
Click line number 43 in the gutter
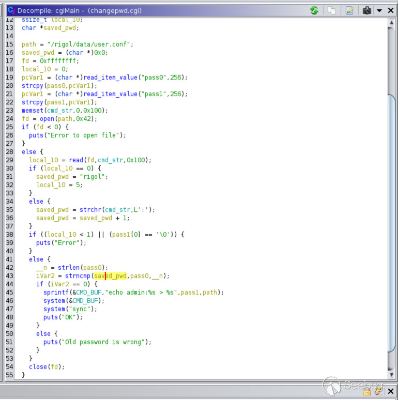pyautogui.click(x=10, y=276)
